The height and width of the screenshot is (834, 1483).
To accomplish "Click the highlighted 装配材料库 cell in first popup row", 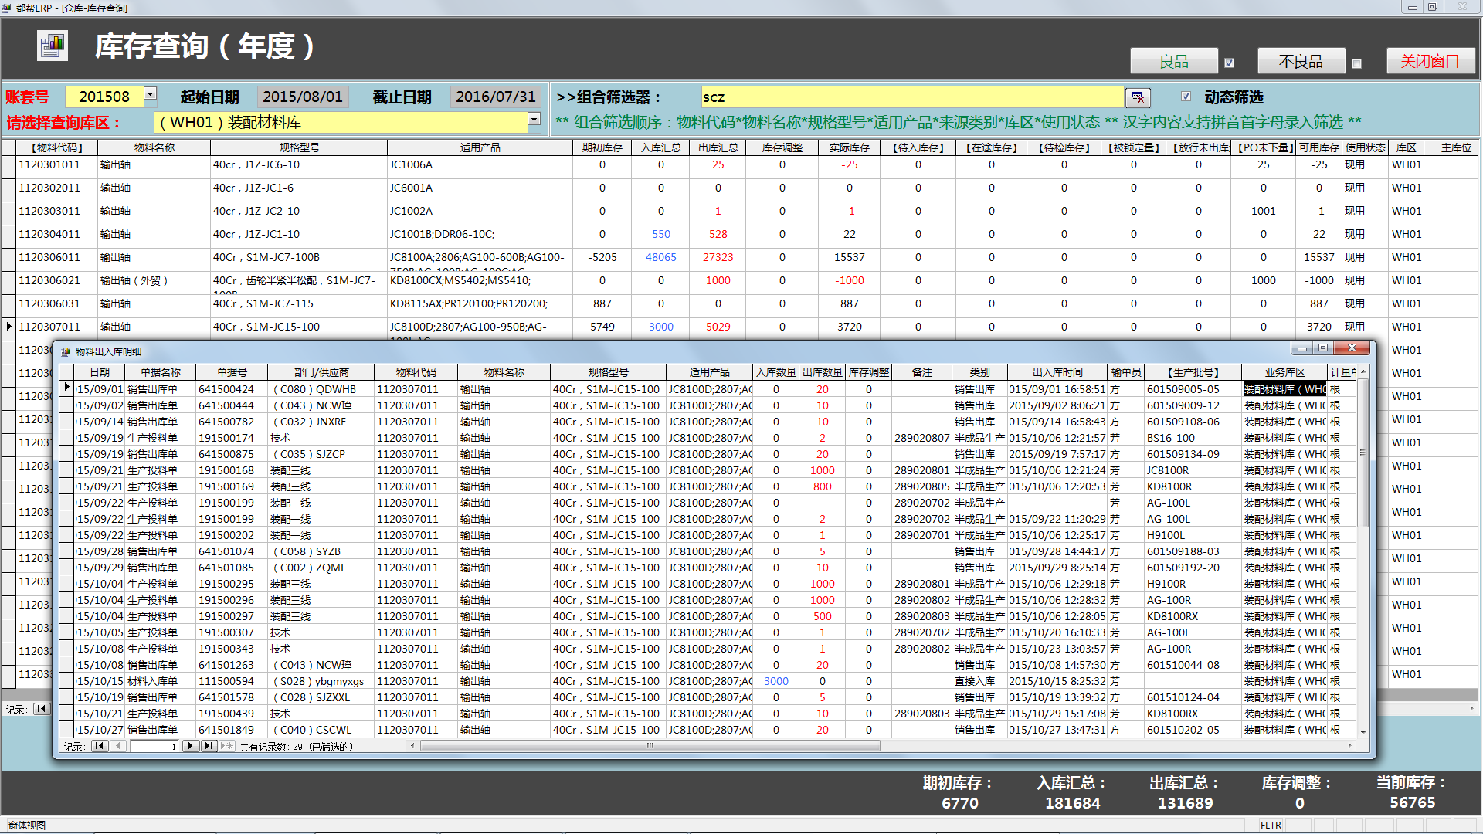I will [x=1285, y=389].
